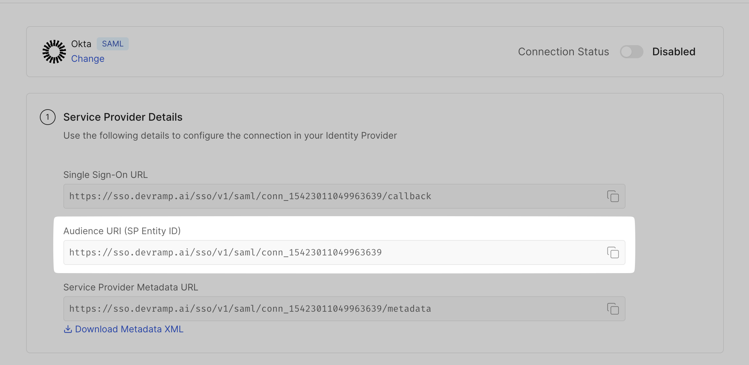Viewport: 749px width, 365px height.
Task: Toggle the Connection Status switch
Action: [x=631, y=52]
